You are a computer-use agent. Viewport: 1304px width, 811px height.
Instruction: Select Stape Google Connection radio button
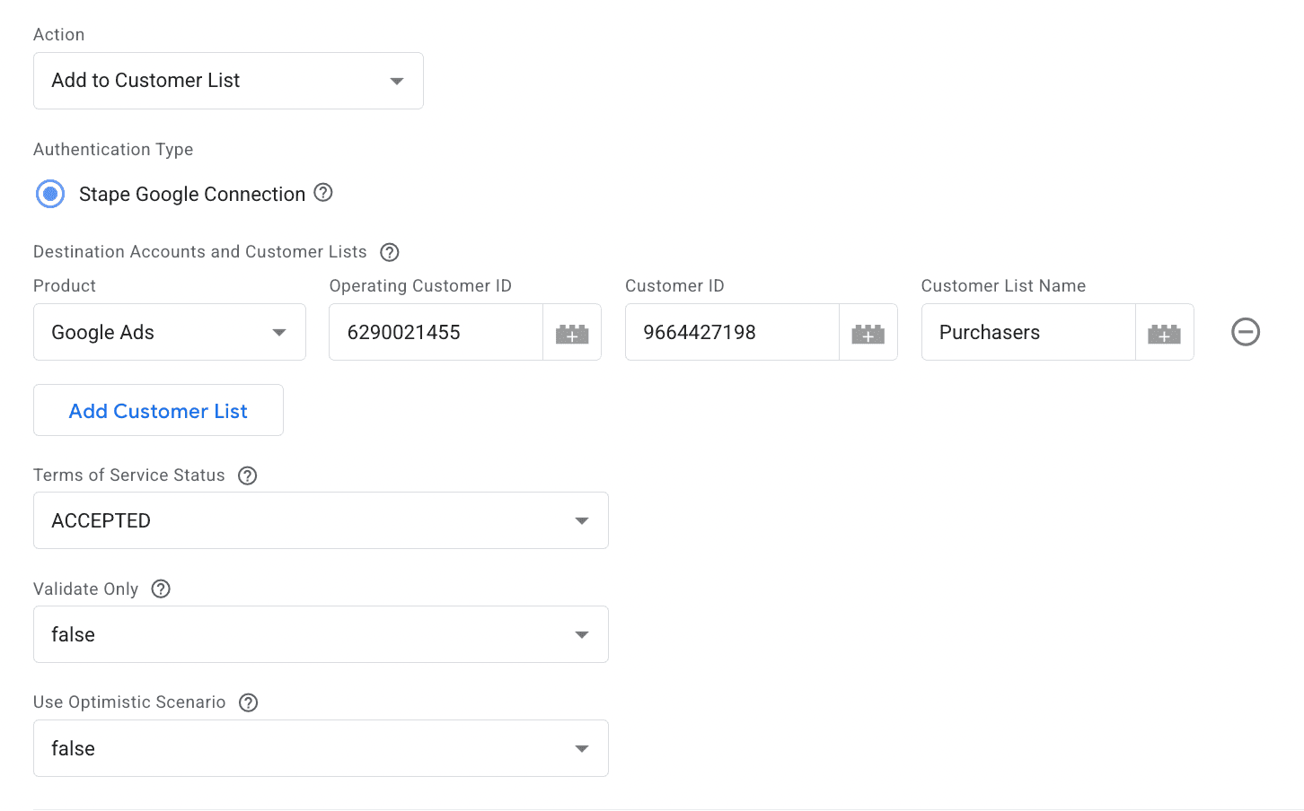(50, 194)
